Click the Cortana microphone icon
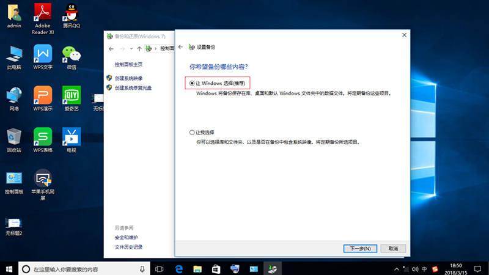Viewport: 489px width, 275px height. 142,269
